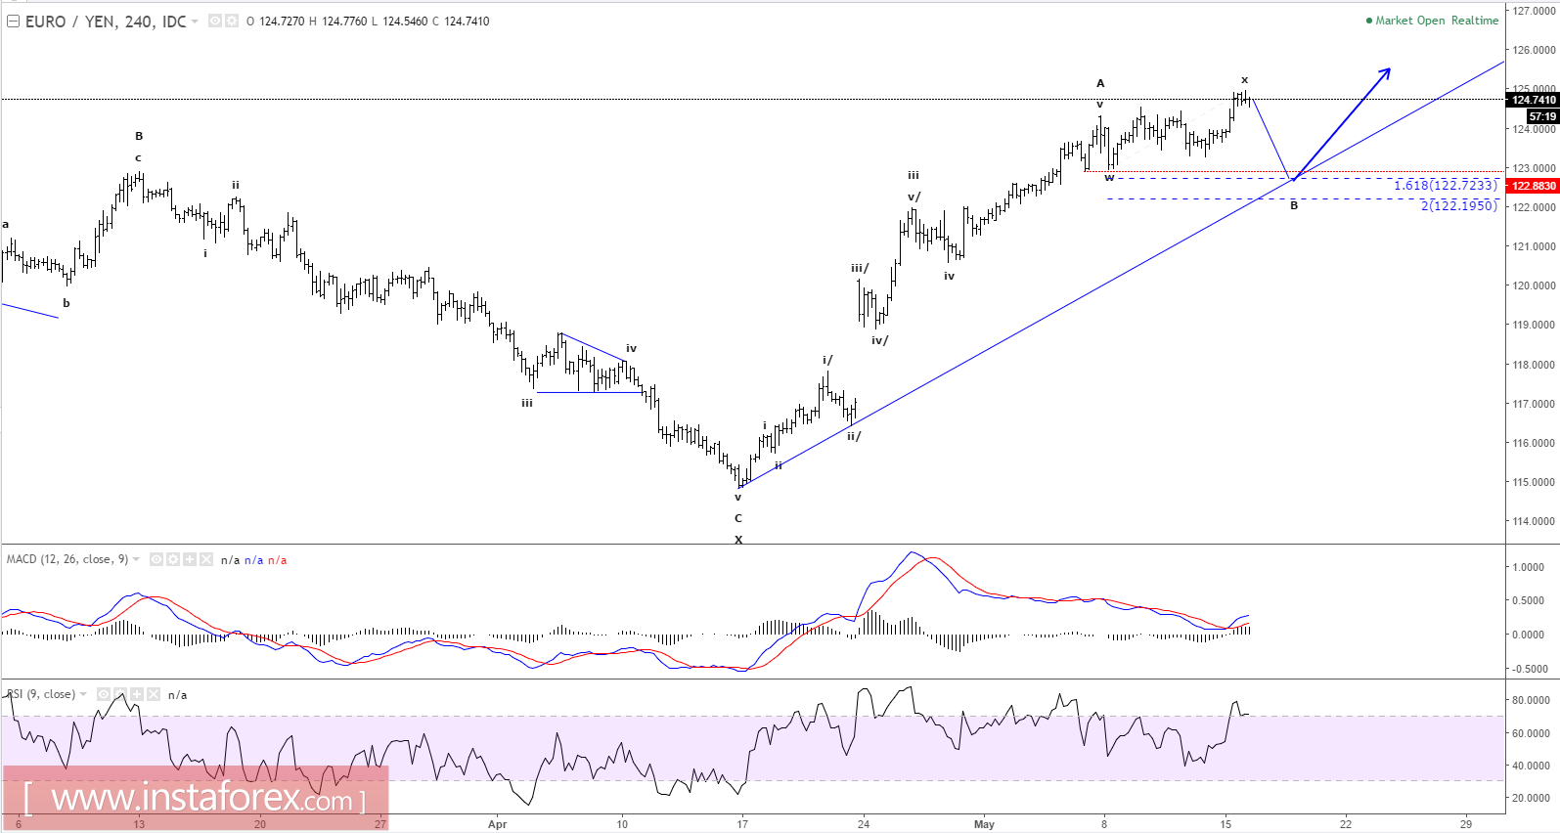The height and width of the screenshot is (833, 1560).
Task: Click the Realtime data label
Action: 1475,21
